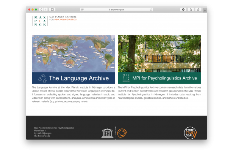Screen dimensions: 233x152
Task: Minimize the window with yellow button
Action: click(33, 9)
